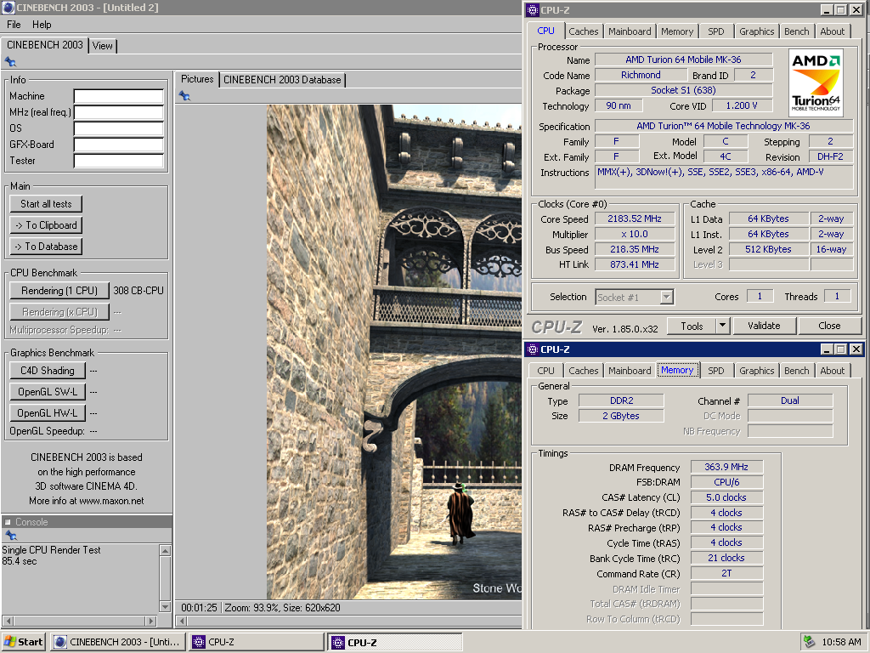This screenshot has width=870, height=653.
Task: Open Graphics tab in lower CPU-Z window
Action: pos(756,371)
